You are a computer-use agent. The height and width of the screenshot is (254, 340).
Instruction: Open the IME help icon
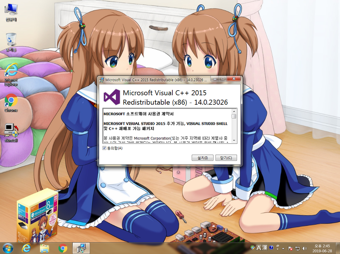click(271, 248)
